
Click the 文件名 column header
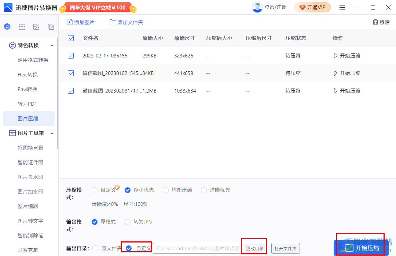[x=91, y=38]
